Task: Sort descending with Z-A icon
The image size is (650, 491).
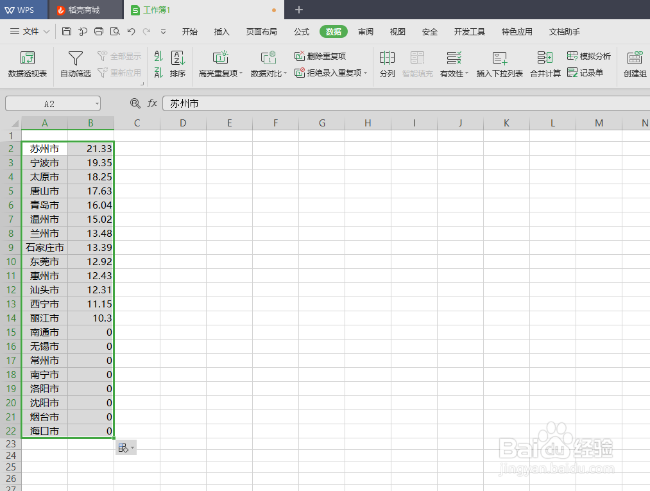Action: click(158, 73)
